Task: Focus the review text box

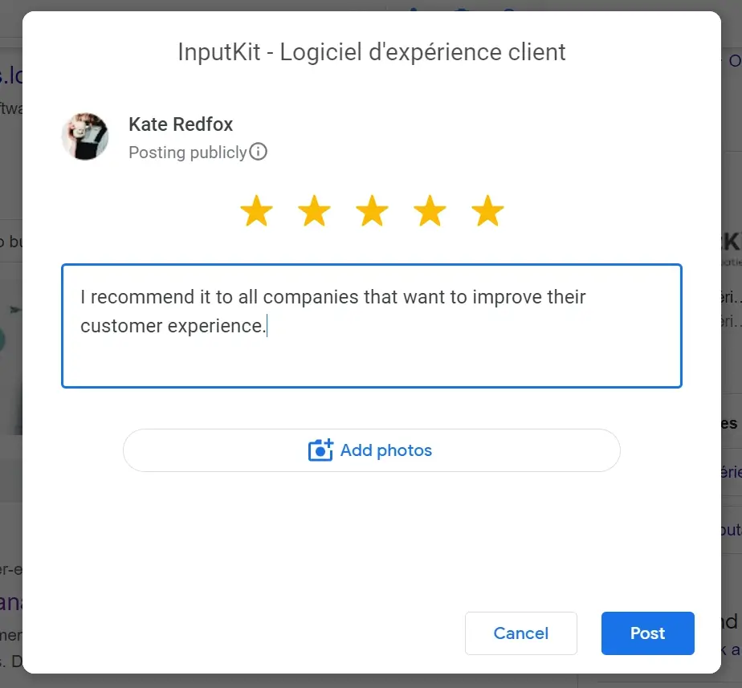Action: [372, 326]
